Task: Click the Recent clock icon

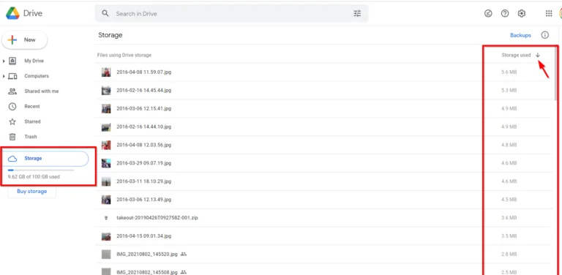Action: pos(12,106)
